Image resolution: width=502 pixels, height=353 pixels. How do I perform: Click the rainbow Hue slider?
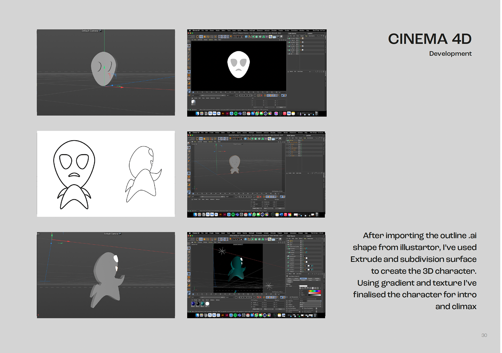click(x=315, y=291)
